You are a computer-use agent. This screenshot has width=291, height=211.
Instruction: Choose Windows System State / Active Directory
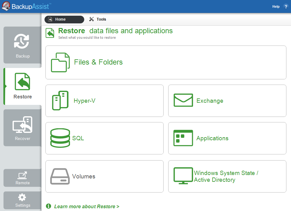[227, 177]
